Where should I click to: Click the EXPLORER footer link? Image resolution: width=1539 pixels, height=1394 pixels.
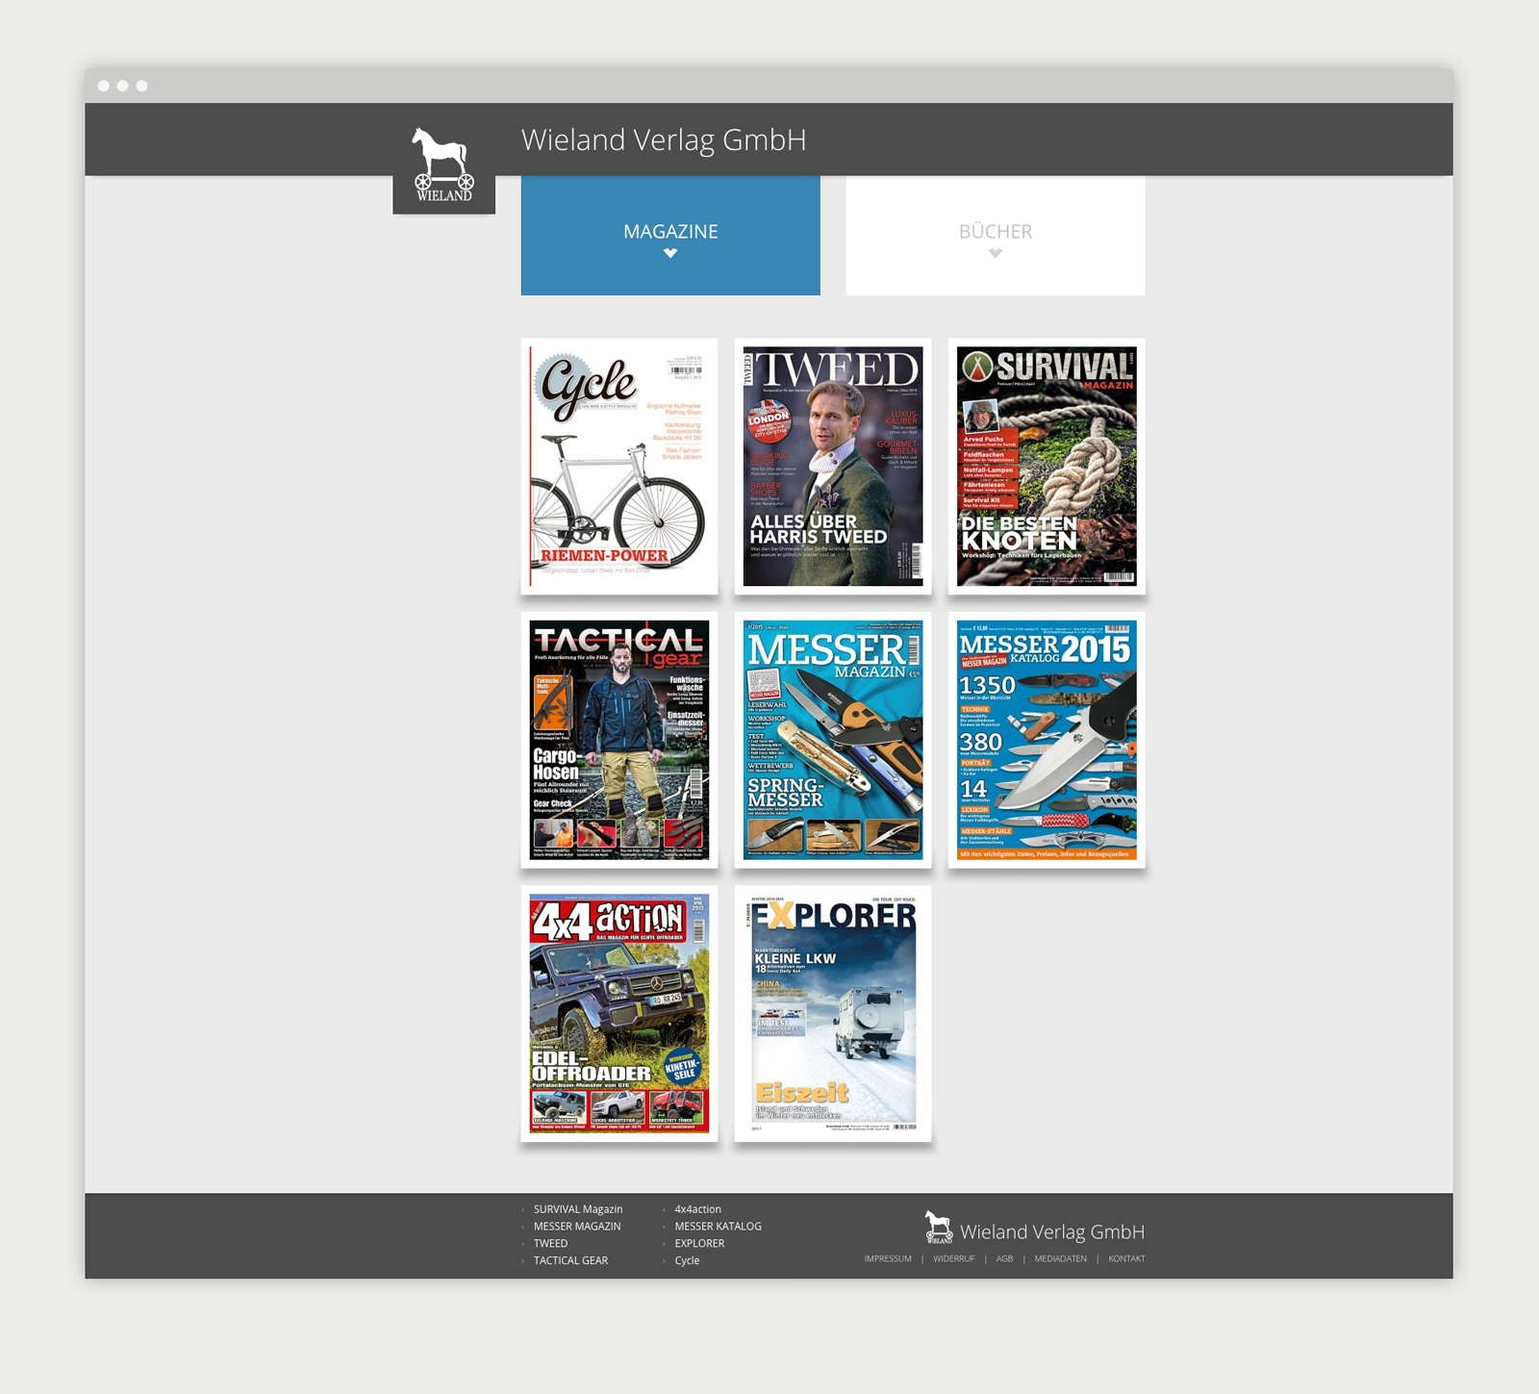[x=699, y=1244]
